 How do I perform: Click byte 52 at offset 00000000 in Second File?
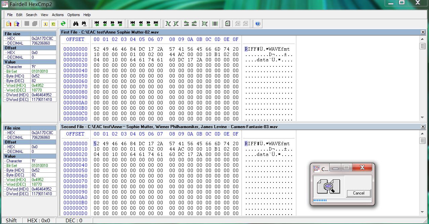coord(96,144)
